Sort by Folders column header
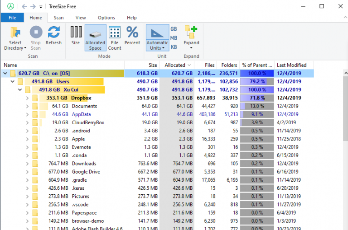The image size is (348, 230). coord(228,65)
